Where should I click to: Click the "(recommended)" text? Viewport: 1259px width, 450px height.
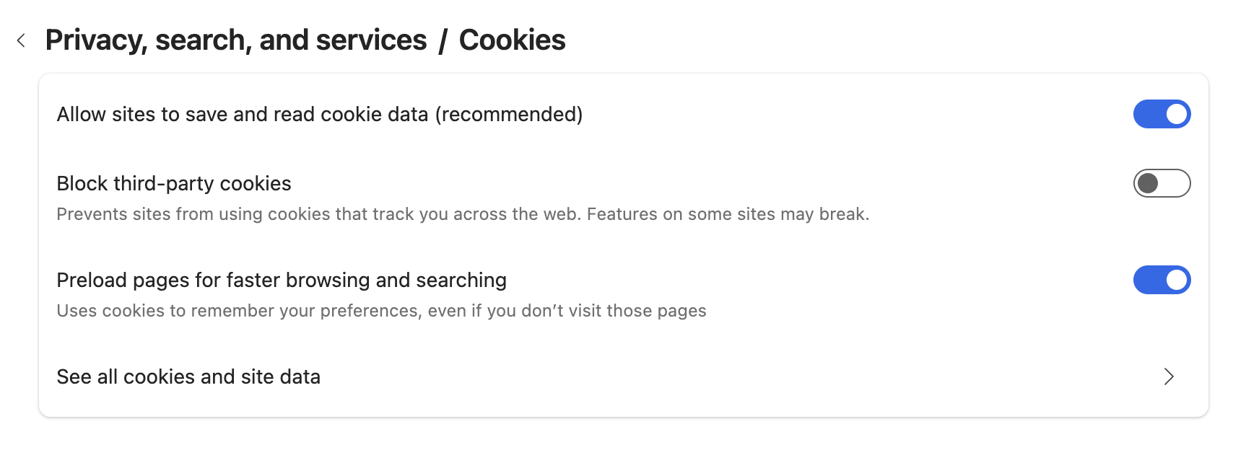click(509, 114)
